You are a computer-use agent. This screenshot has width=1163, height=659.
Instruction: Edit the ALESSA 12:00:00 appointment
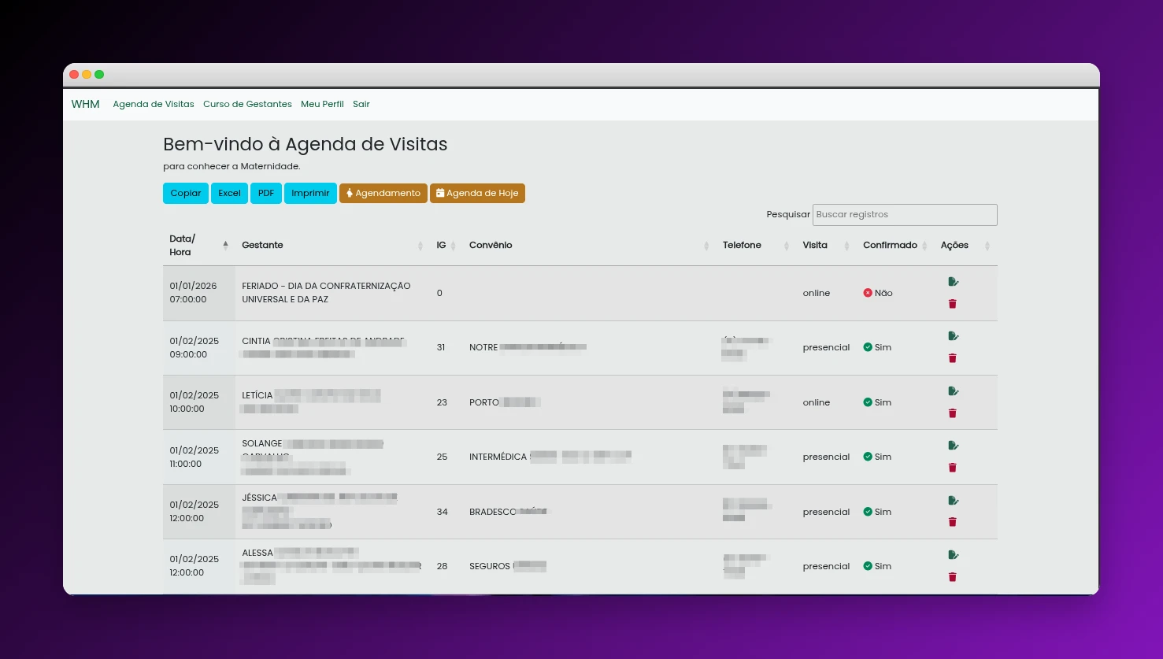pyautogui.click(x=954, y=555)
